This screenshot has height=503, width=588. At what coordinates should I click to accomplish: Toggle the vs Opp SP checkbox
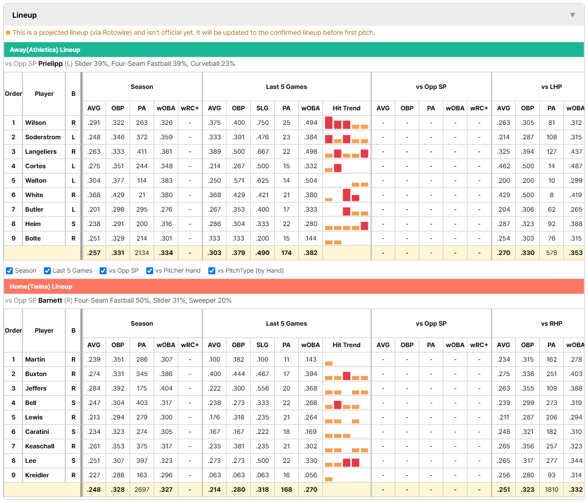[103, 271]
